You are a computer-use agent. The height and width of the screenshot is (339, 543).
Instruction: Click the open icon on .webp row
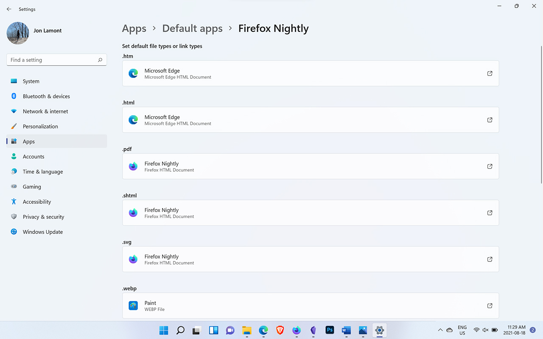[x=490, y=306]
